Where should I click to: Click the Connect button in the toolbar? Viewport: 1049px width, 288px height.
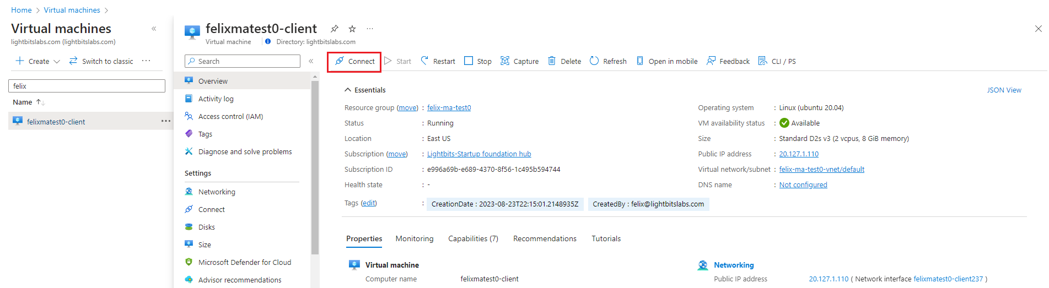point(354,61)
